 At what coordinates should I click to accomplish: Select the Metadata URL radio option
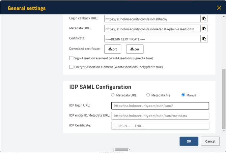[113, 95]
